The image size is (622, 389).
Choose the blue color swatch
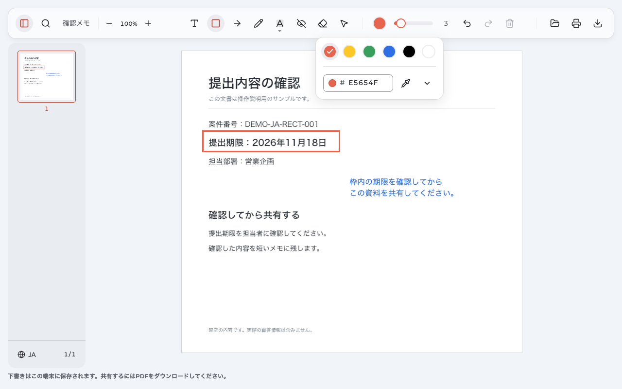(389, 52)
